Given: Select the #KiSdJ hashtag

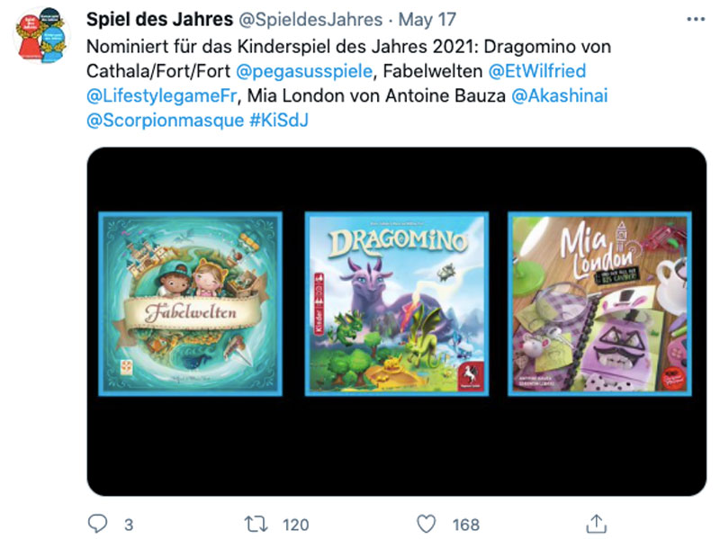Looking at the screenshot, I should [x=279, y=121].
